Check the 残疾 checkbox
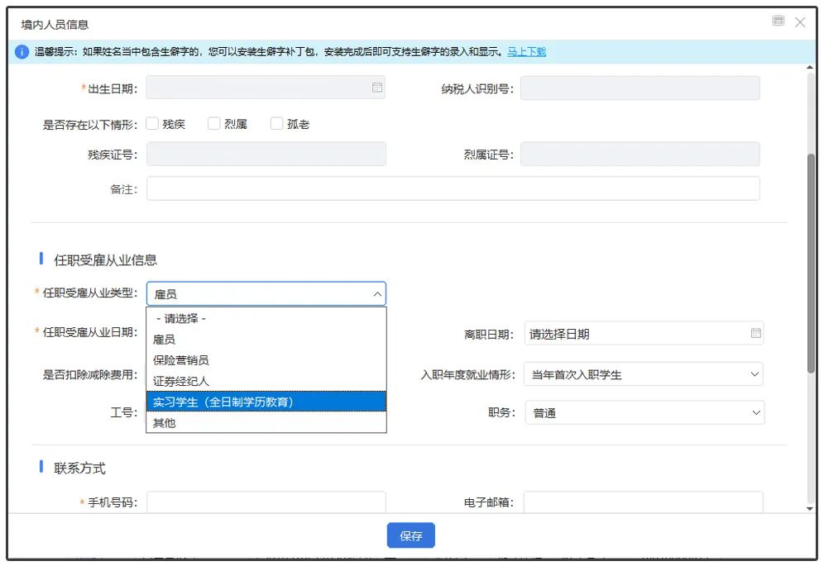 click(x=152, y=123)
